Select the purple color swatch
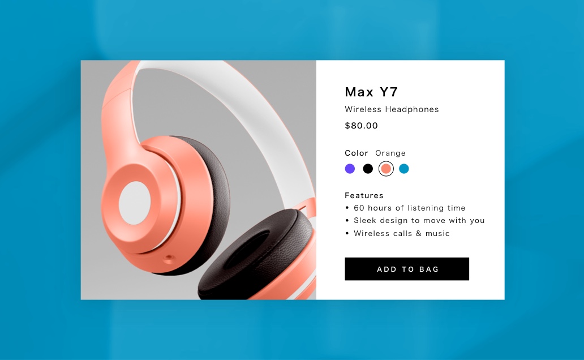584x360 pixels. [x=350, y=169]
